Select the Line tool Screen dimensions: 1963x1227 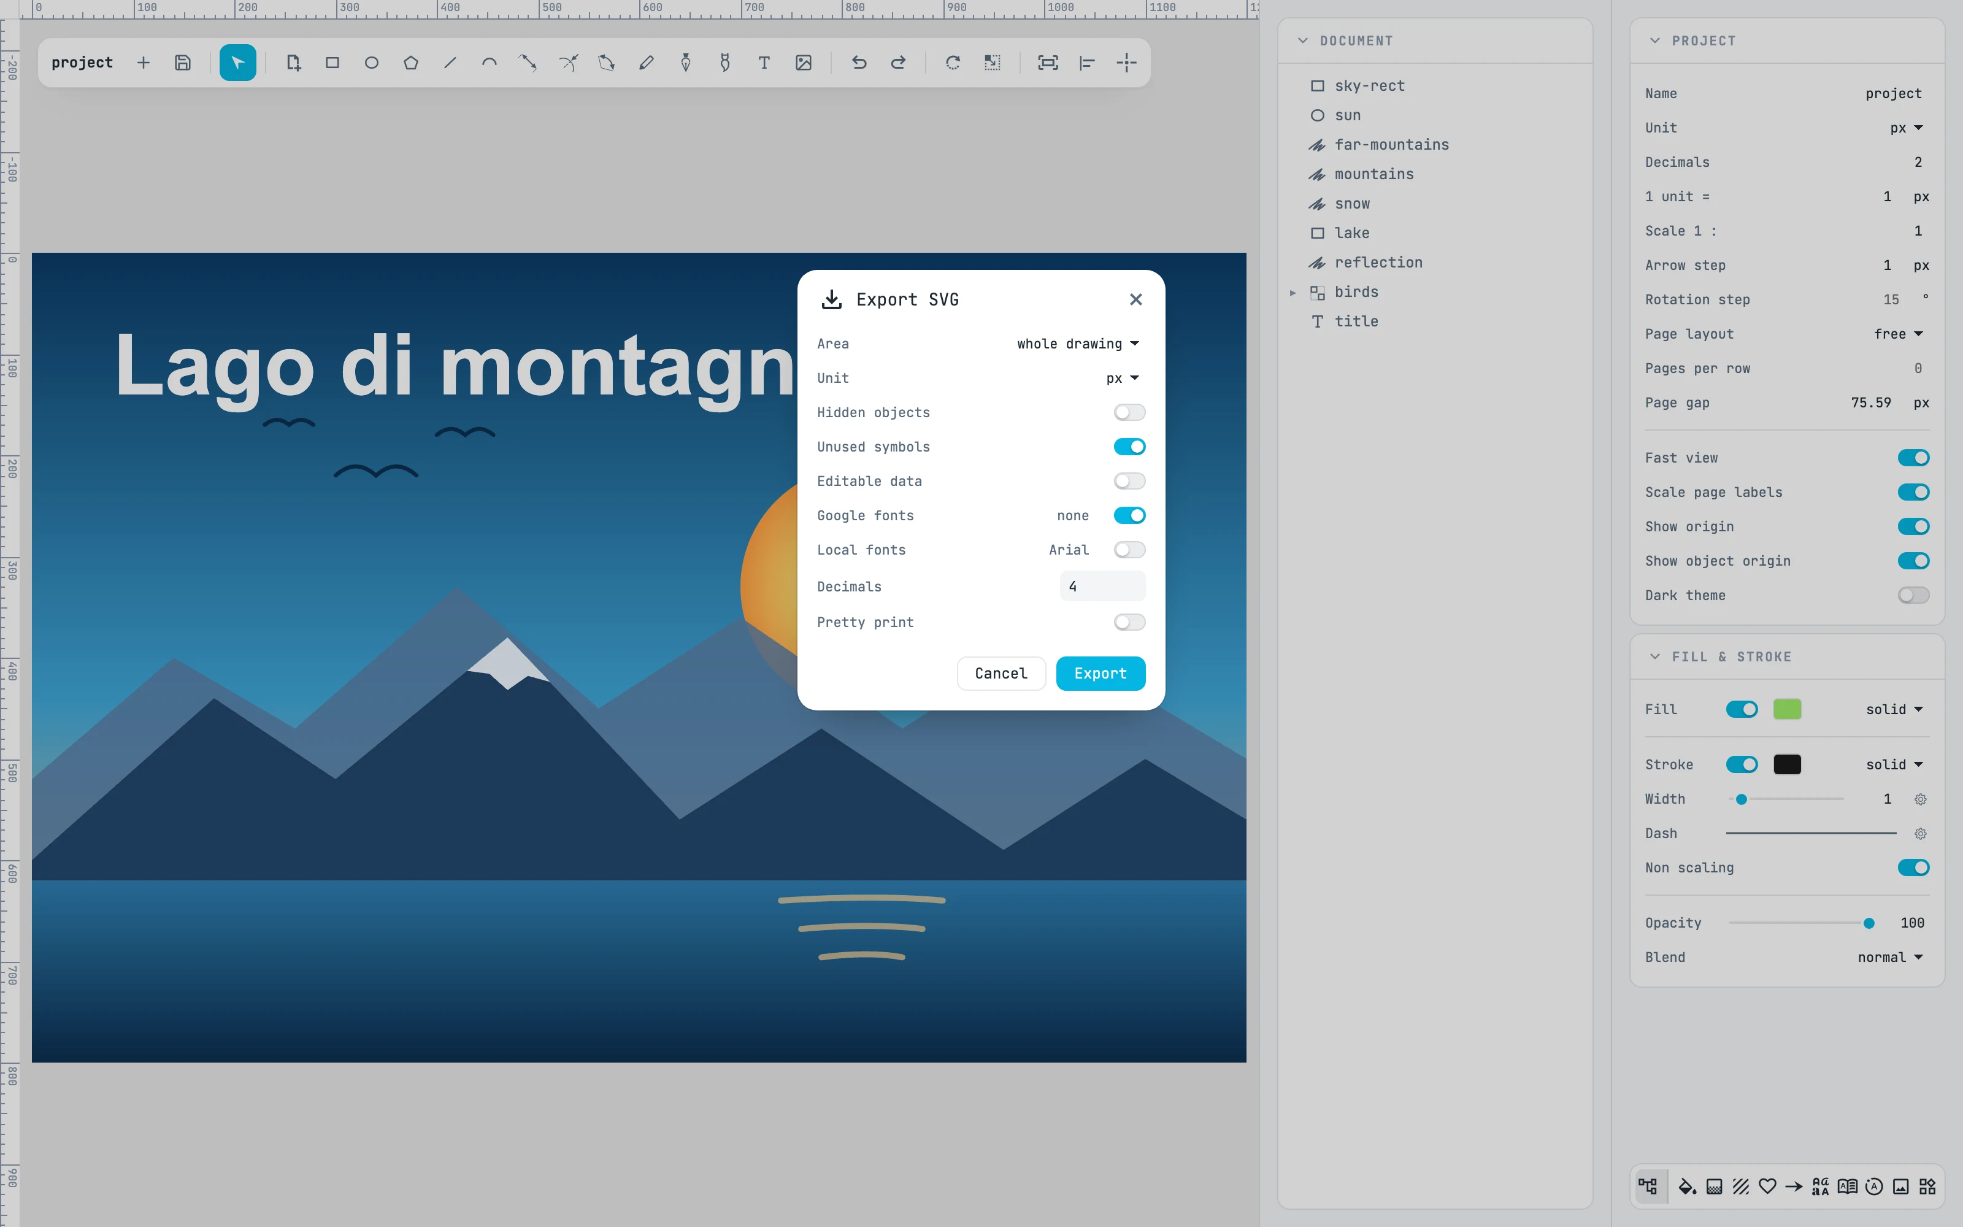tap(450, 63)
